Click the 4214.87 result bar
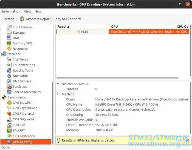The width and height of the screenshot is (192, 150). coord(82,32)
